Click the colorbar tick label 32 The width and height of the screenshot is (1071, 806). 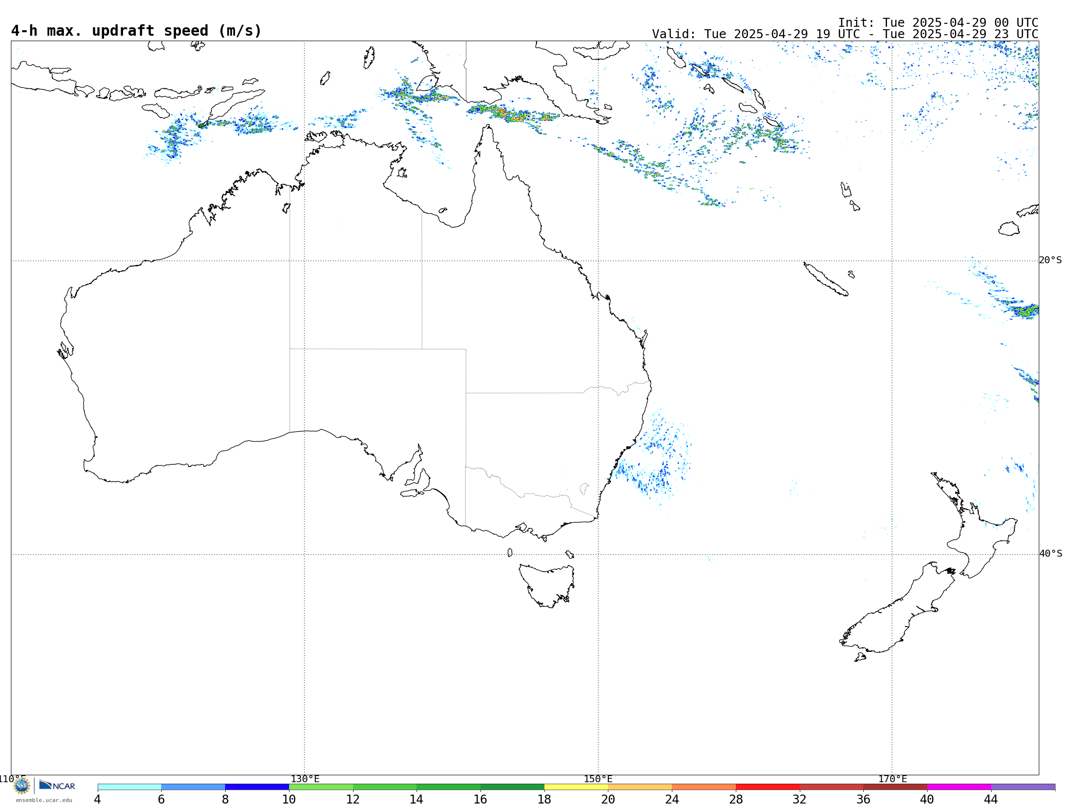(800, 799)
